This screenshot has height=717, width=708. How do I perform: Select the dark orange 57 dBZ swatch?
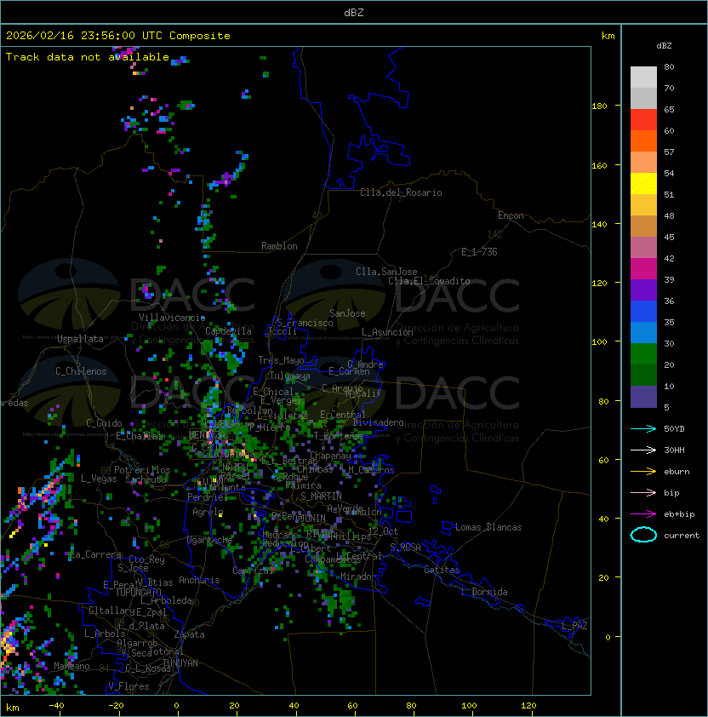point(643,141)
